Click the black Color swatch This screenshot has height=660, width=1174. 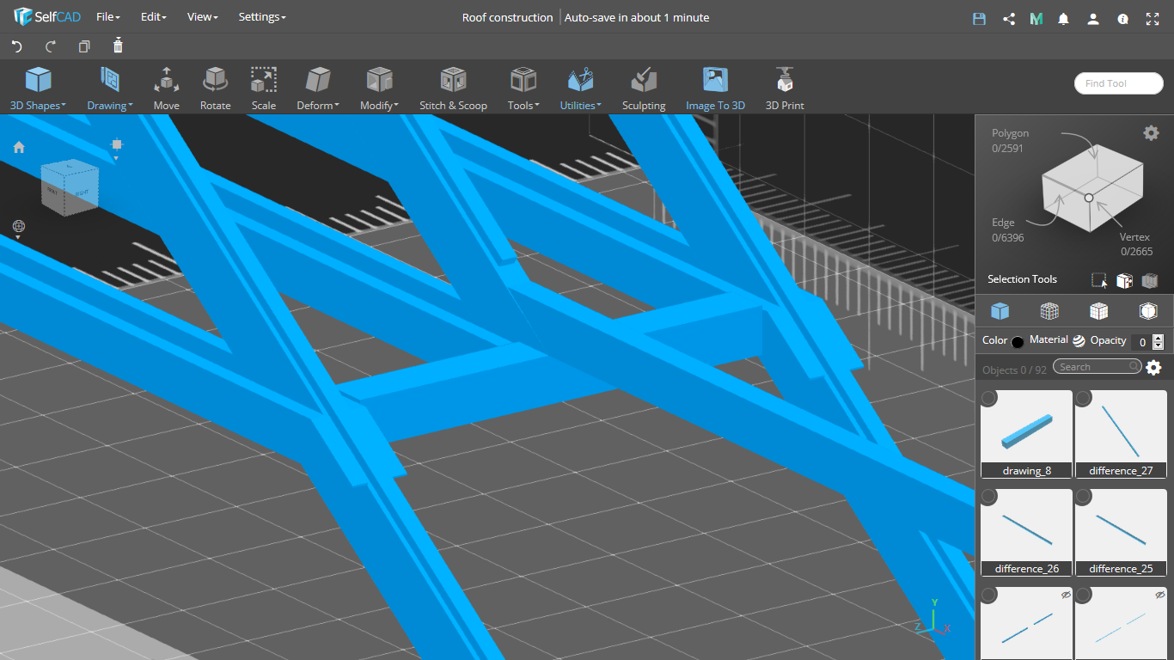pyautogui.click(x=1018, y=342)
